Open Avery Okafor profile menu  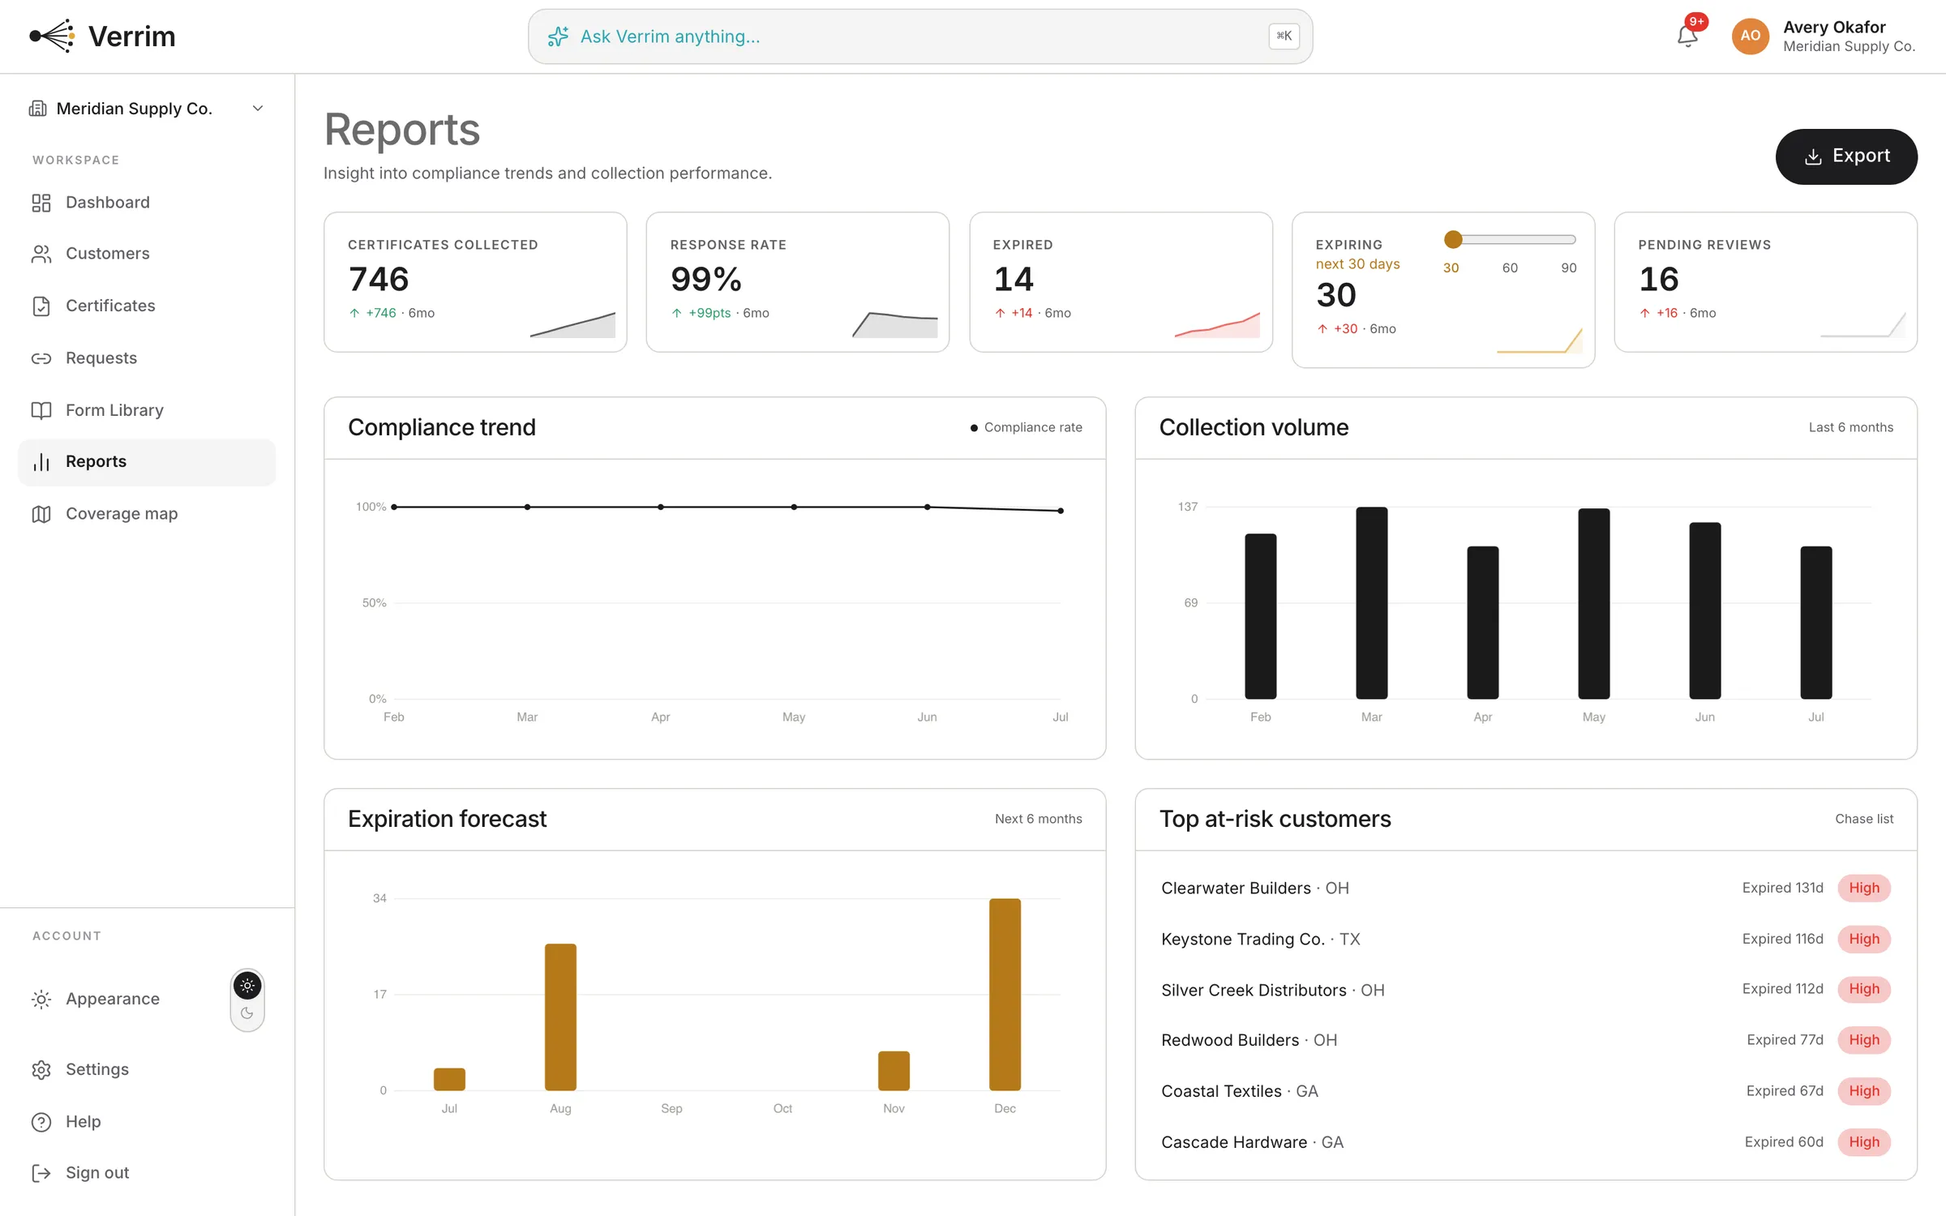click(1824, 36)
